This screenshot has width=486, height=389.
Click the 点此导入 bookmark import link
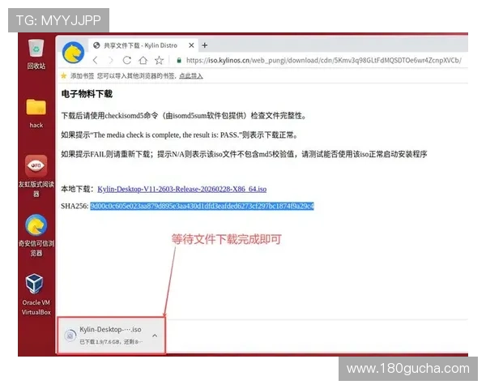(x=191, y=76)
